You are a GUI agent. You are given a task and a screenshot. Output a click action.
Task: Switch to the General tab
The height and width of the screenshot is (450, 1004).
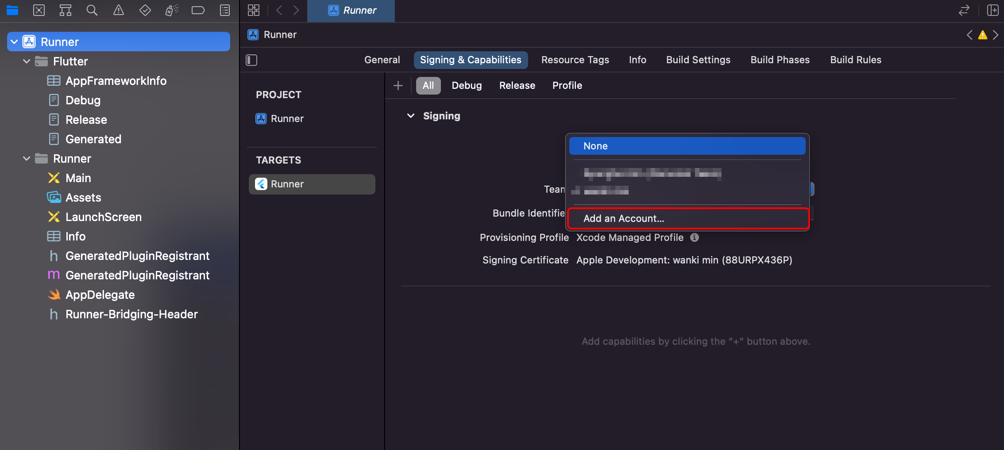coord(382,60)
